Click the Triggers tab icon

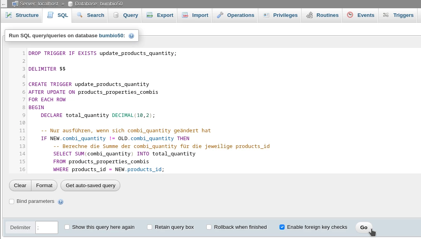coord(386,15)
